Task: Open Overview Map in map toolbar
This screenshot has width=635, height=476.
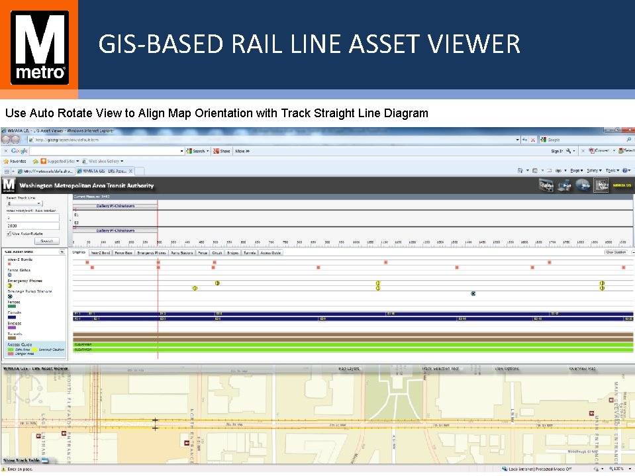Action: pos(582,368)
